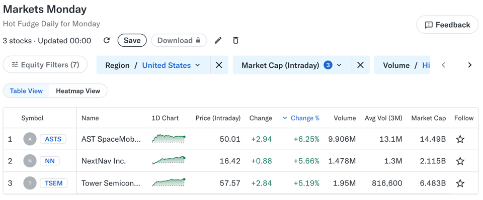
Task: Click the Markets Monday title
Action: 45,9
